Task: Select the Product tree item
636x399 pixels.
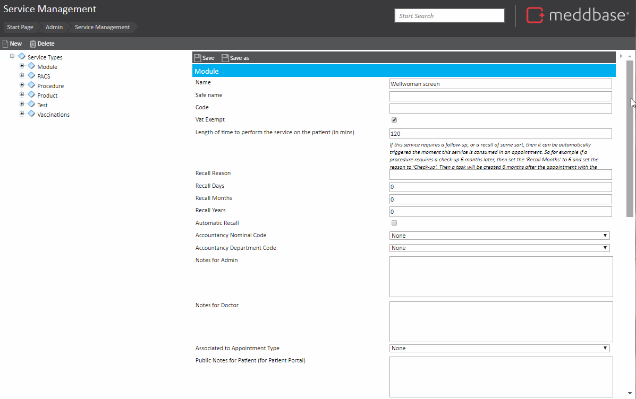Action: point(47,96)
